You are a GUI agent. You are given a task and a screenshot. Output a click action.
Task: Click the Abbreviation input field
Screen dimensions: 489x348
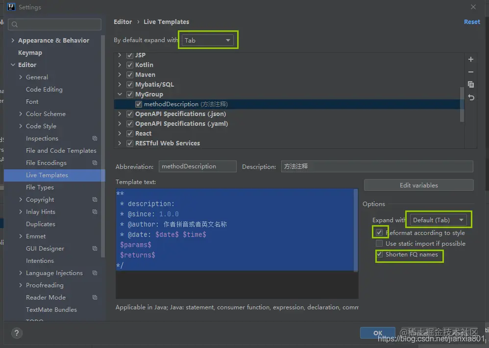(197, 166)
